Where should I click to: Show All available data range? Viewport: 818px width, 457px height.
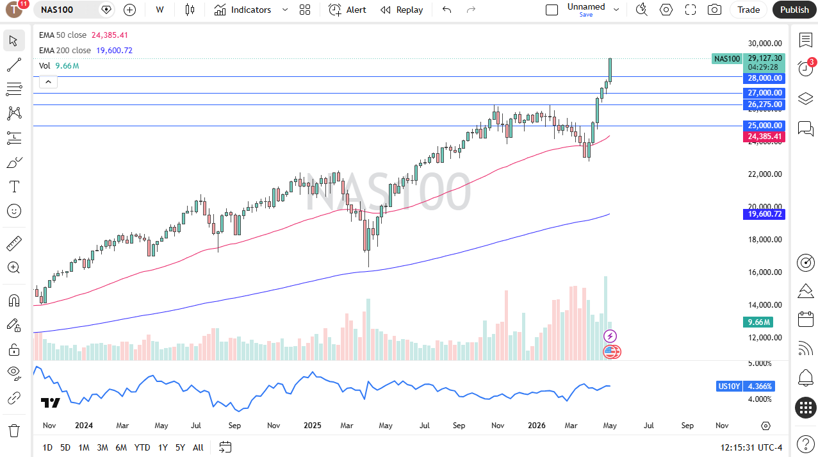[x=198, y=447]
